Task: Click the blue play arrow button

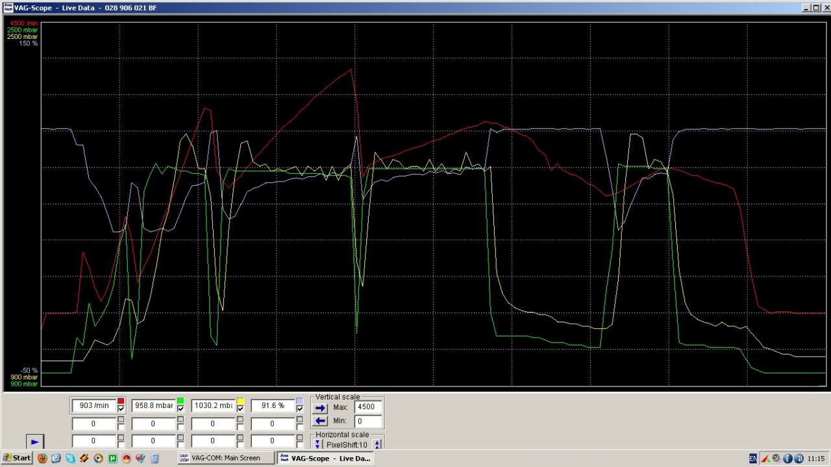Action: click(x=34, y=442)
